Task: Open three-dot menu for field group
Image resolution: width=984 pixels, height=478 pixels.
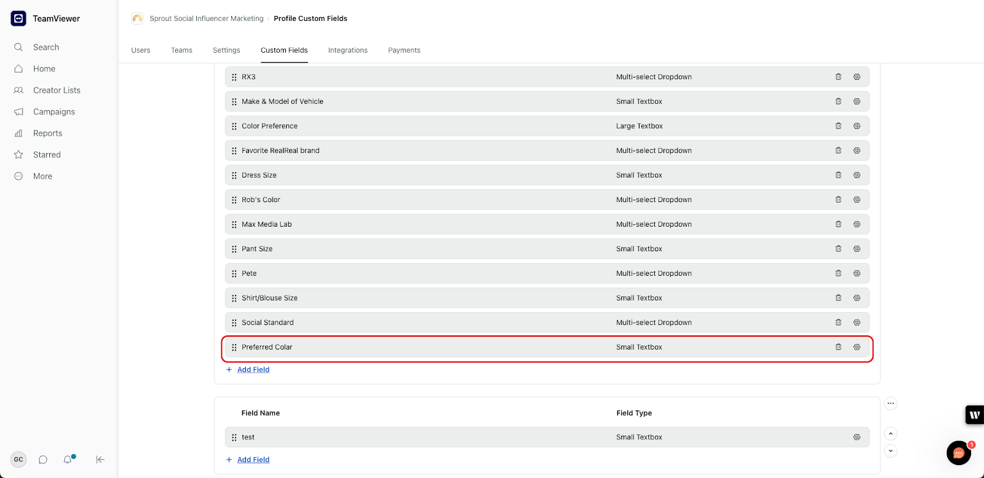Action: pyautogui.click(x=891, y=404)
